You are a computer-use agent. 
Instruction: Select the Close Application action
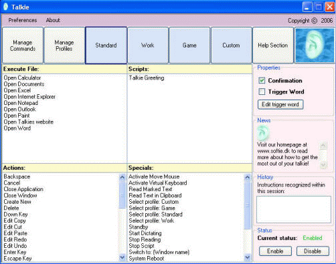(x=23, y=189)
